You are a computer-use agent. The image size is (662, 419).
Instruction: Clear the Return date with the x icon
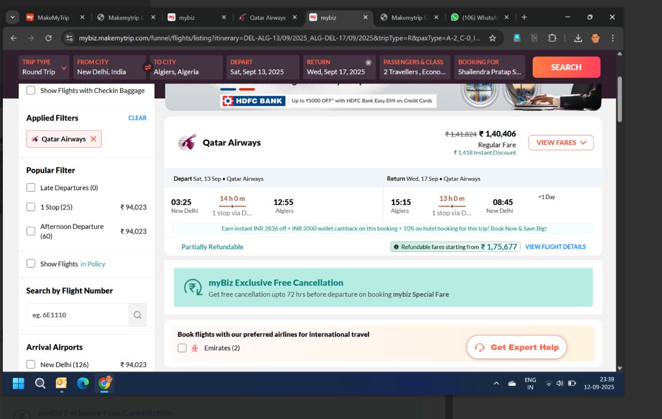point(368,63)
